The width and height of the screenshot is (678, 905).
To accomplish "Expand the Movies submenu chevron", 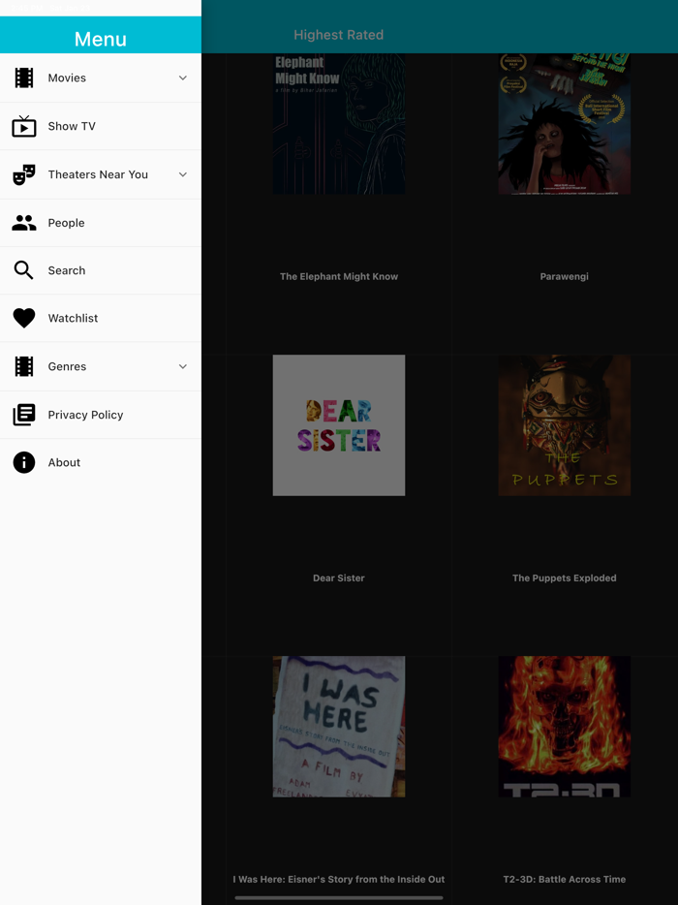I will (183, 78).
